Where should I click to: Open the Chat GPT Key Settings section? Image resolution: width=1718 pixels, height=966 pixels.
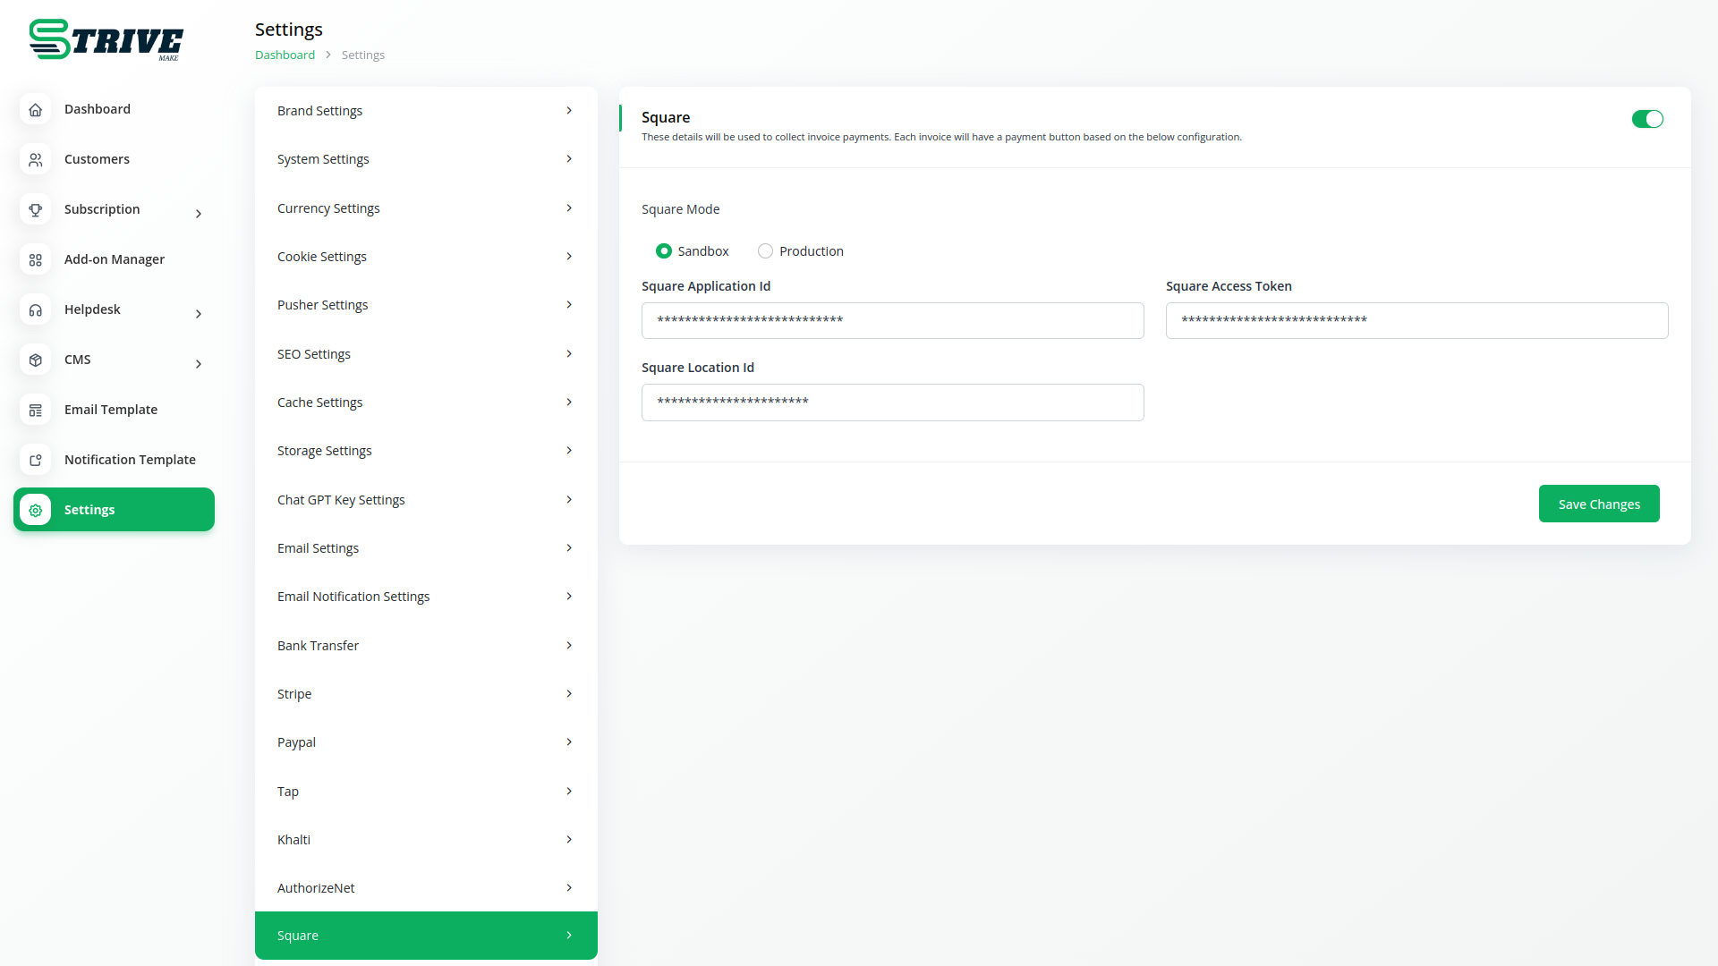pyautogui.click(x=426, y=500)
